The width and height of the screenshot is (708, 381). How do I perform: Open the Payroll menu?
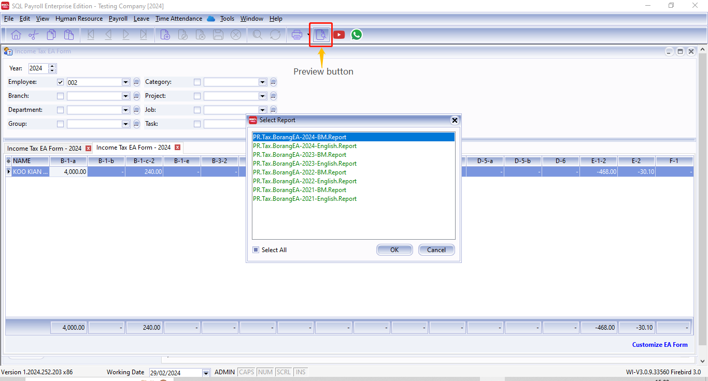(x=118, y=19)
